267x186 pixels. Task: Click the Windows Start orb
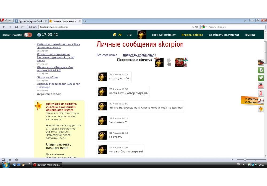6,165
